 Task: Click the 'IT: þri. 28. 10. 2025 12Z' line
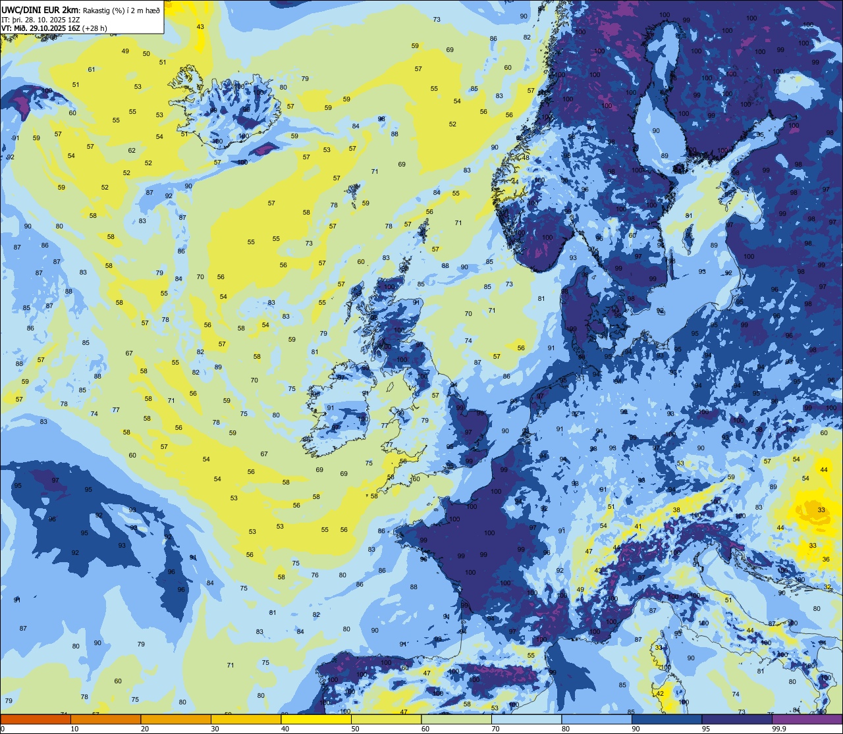point(41,19)
